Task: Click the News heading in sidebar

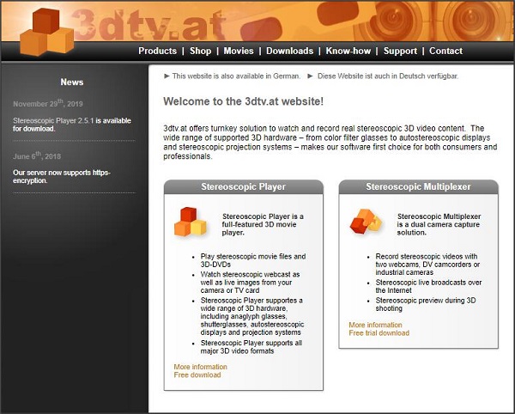Action: click(72, 82)
